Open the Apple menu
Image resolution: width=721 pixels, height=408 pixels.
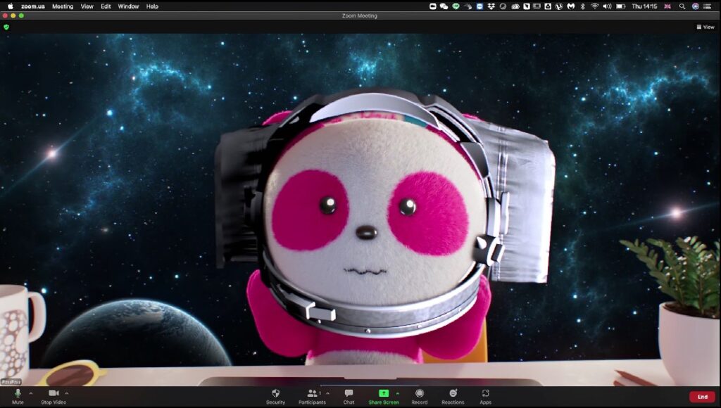[10, 6]
